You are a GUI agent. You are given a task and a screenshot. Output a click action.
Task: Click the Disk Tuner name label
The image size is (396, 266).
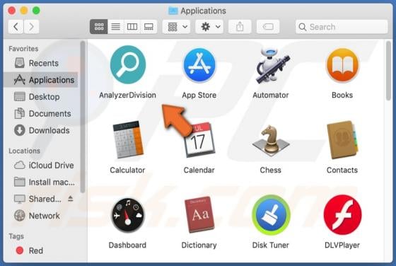coord(270,245)
